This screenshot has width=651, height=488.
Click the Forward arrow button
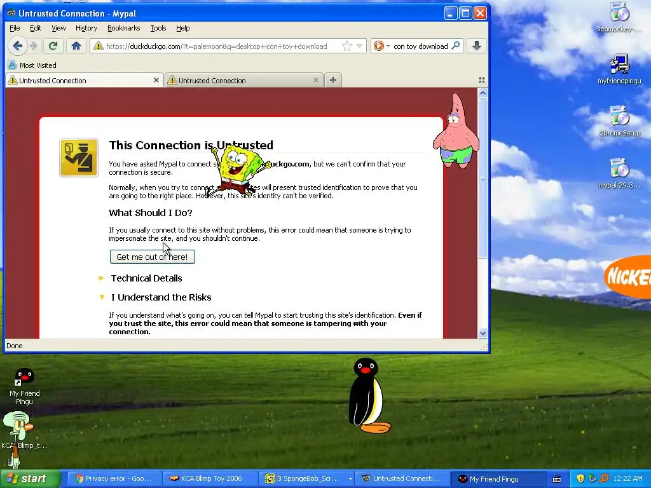[x=34, y=46]
